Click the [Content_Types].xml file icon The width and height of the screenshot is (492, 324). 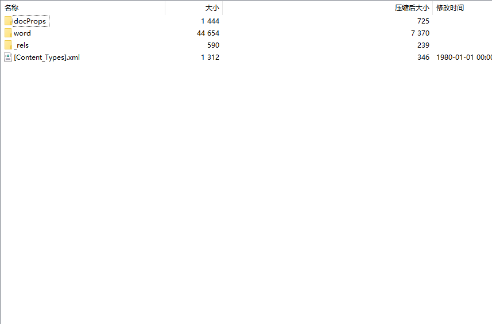(8, 57)
